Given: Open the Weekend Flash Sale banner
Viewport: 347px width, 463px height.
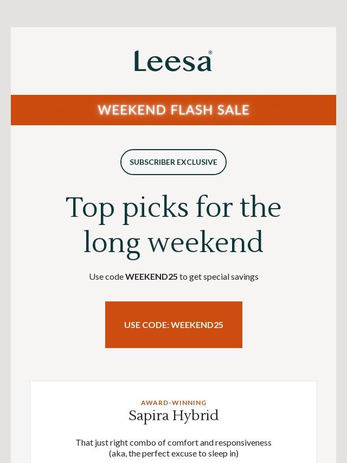Looking at the screenshot, I should 173,110.
